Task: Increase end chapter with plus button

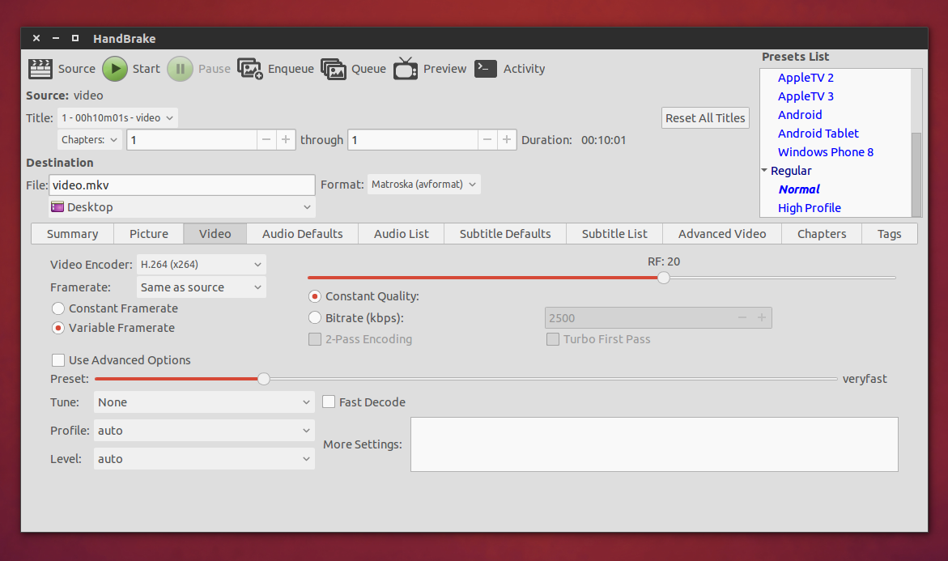Action: click(x=507, y=140)
